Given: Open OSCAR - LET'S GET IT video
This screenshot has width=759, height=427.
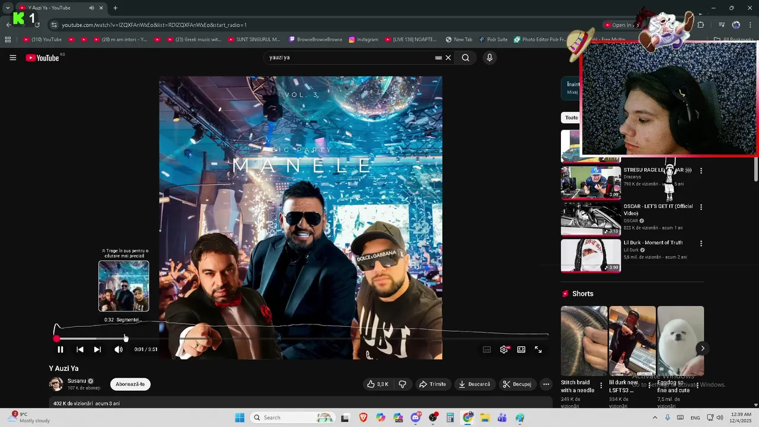Looking at the screenshot, I should 591,219.
